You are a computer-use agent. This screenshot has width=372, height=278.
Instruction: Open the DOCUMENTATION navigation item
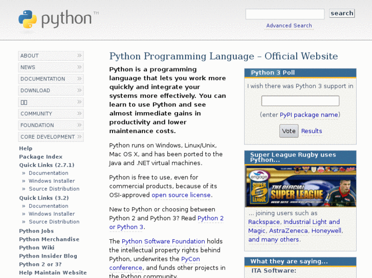[51, 79]
